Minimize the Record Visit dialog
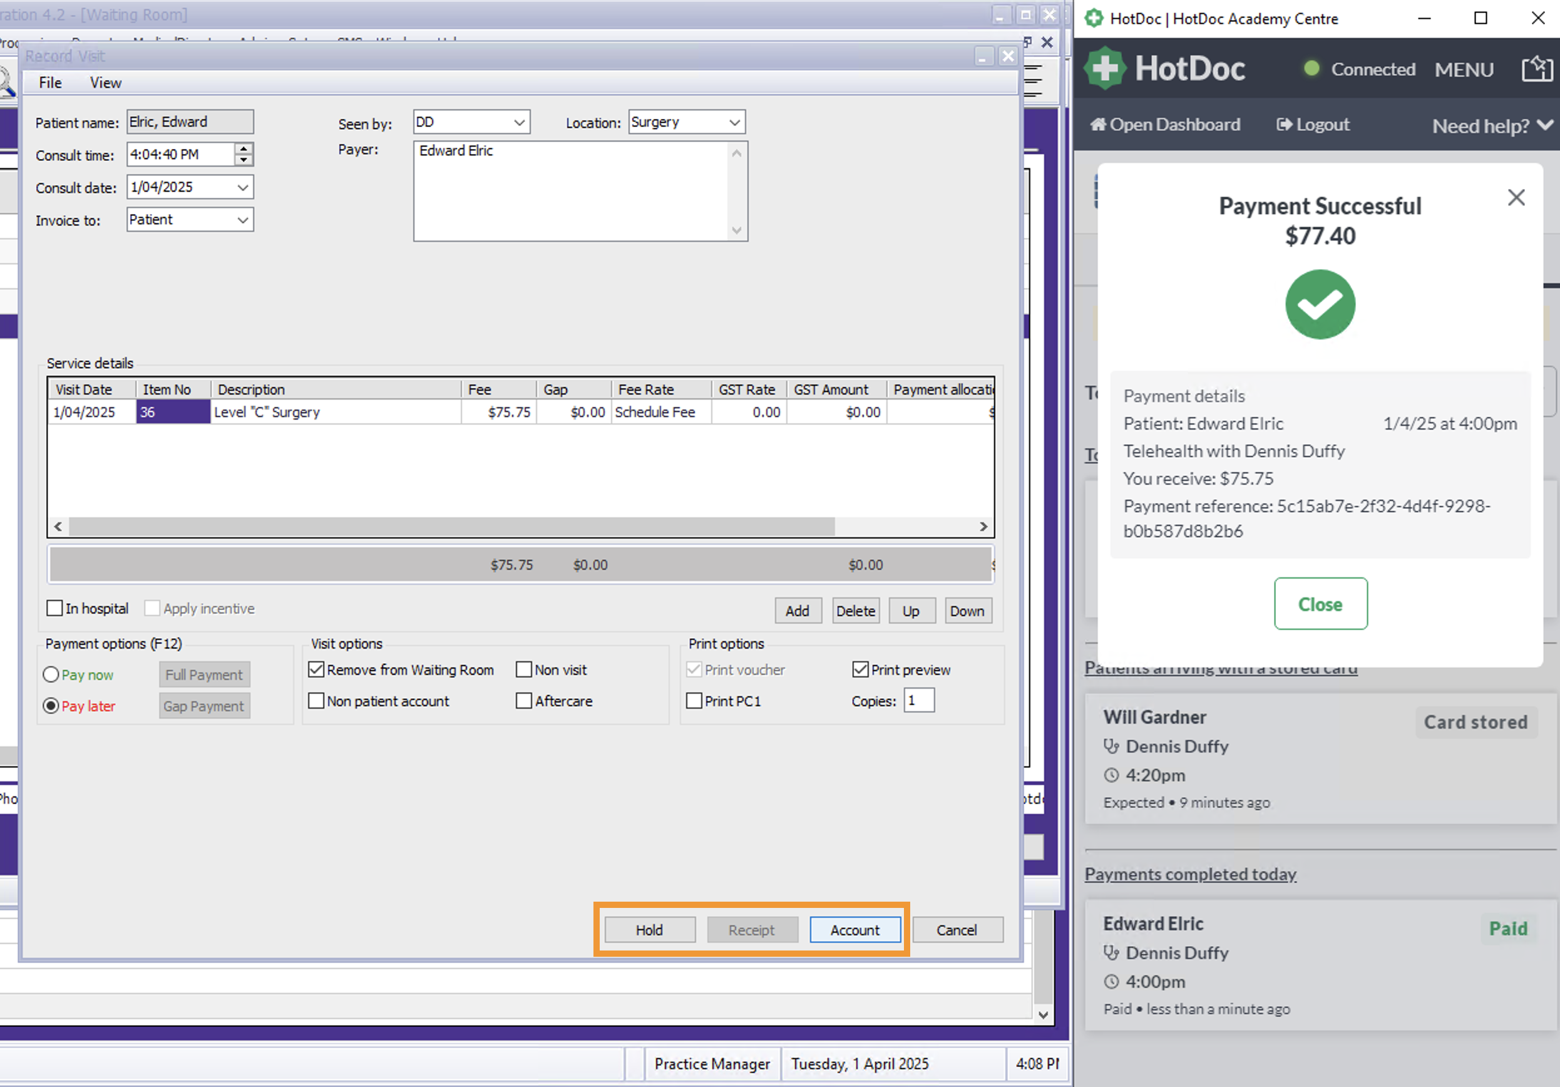1560x1087 pixels. (983, 56)
